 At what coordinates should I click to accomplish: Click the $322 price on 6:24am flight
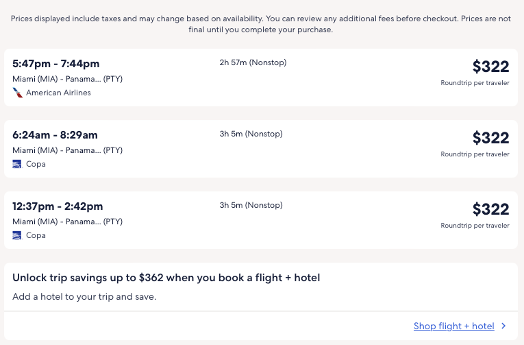(x=490, y=138)
